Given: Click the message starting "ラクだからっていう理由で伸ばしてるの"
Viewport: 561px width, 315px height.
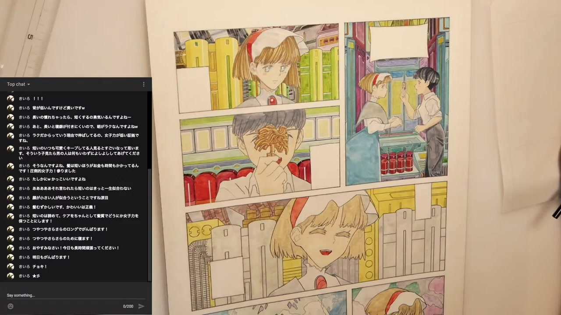Looking at the screenshot, I should (x=79, y=138).
